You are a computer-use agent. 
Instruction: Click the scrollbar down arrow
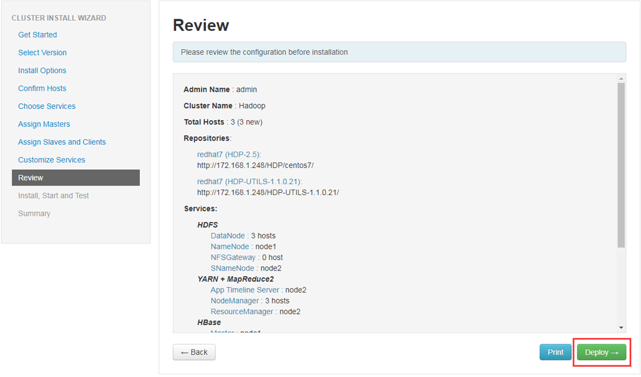[621, 327]
